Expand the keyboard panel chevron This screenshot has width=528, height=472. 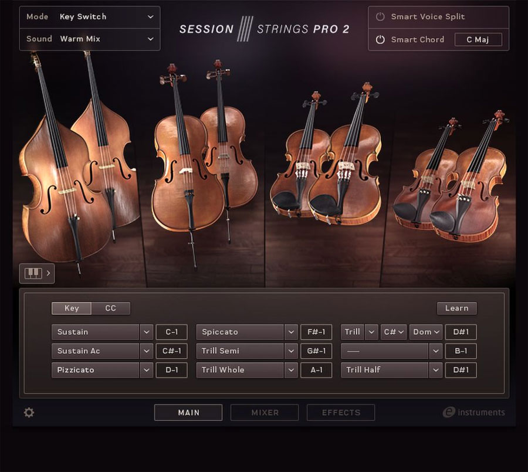pos(49,273)
